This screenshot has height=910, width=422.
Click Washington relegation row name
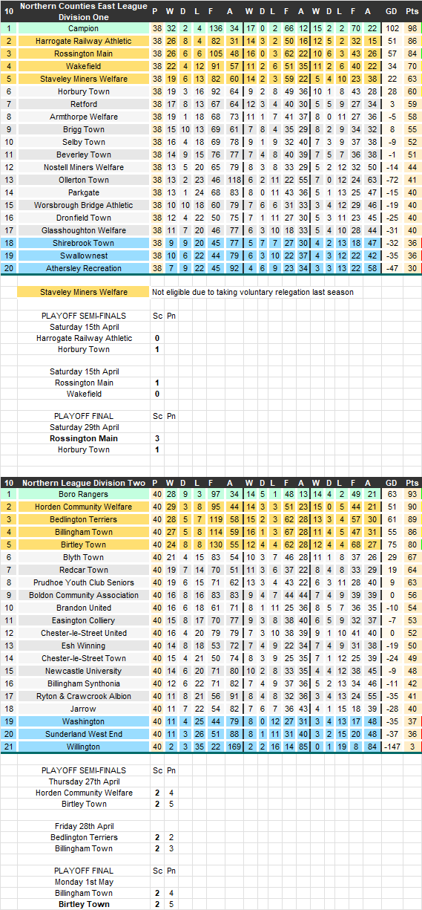tap(83, 721)
